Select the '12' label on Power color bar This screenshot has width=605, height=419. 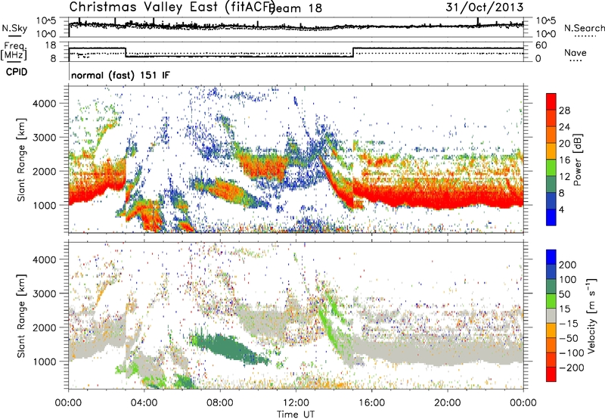tap(564, 177)
